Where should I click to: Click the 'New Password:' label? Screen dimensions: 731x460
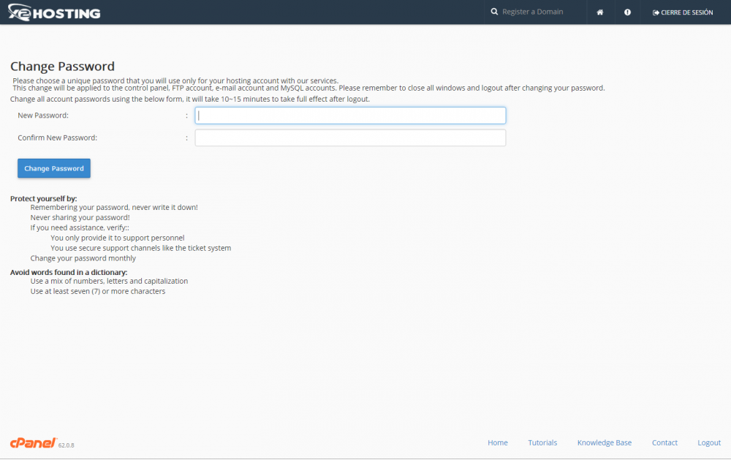click(x=43, y=116)
